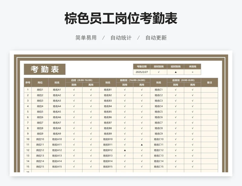The height and width of the screenshot is (186, 242).
Task: Select the 到岗 subheader under 白班
Action: pos(74,85)
